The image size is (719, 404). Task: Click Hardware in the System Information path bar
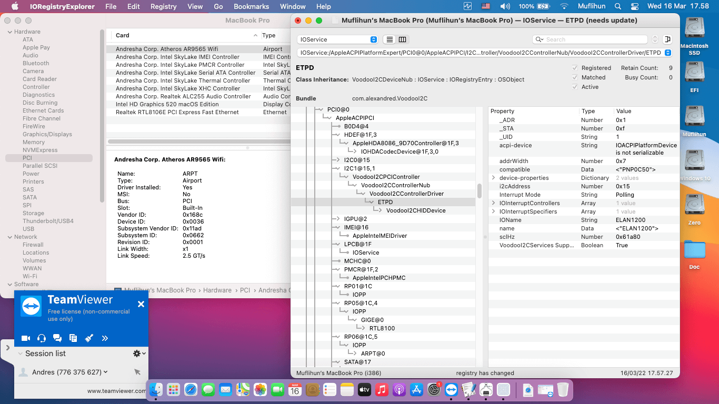click(217, 290)
